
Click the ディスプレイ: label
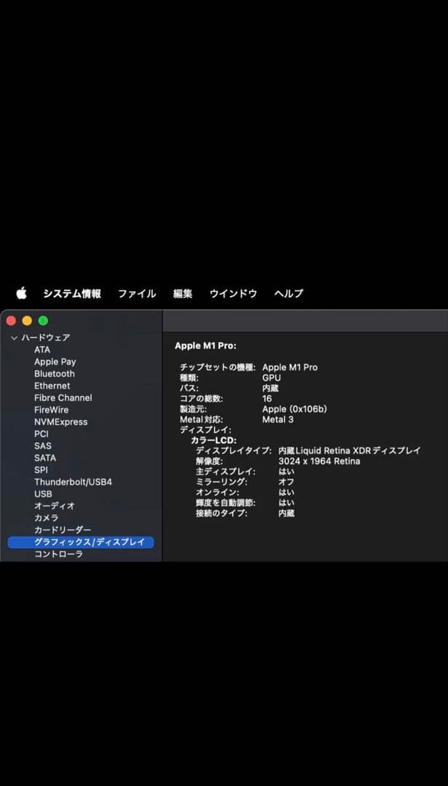[x=205, y=430]
